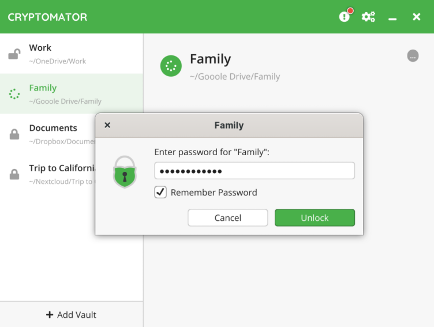This screenshot has height=327, width=434.
Task: Click the green shield padlock icon in dialog
Action: 125,172
